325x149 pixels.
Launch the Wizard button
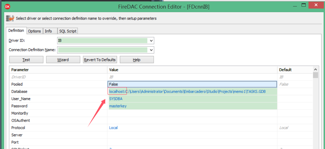[x=63, y=60]
